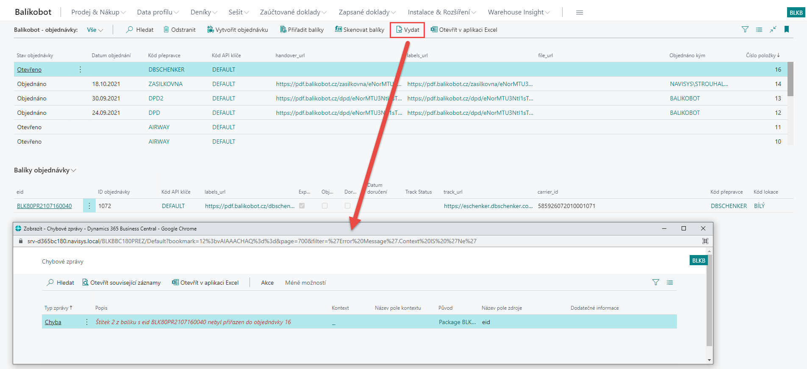Open the BLK80PR2107160040 eid link
The width and height of the screenshot is (807, 369).
point(44,206)
